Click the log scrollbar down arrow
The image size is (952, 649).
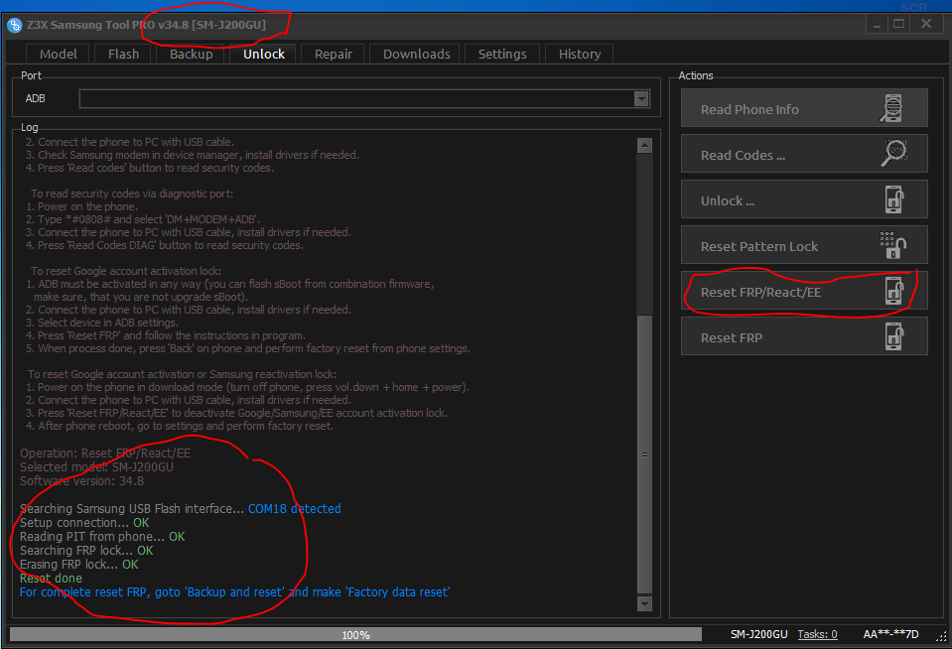[x=644, y=603]
